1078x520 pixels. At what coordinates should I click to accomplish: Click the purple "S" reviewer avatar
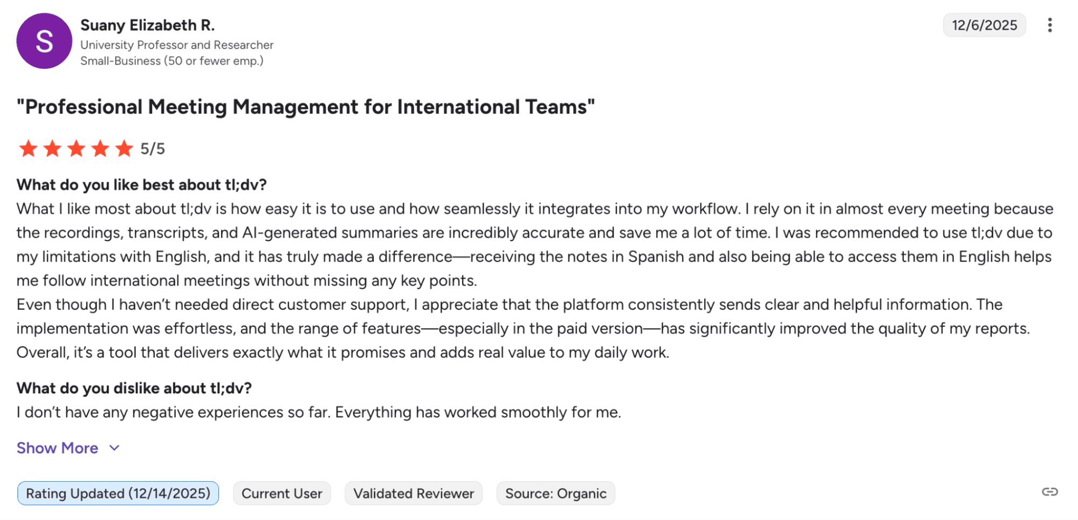(44, 41)
